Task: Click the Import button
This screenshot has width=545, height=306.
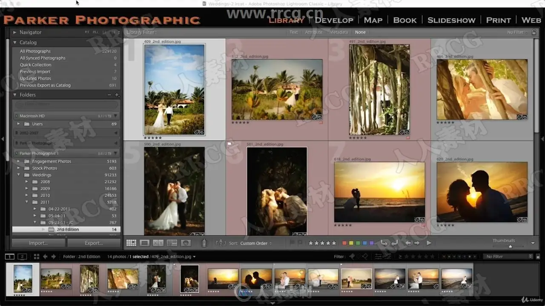Action: [x=38, y=243]
